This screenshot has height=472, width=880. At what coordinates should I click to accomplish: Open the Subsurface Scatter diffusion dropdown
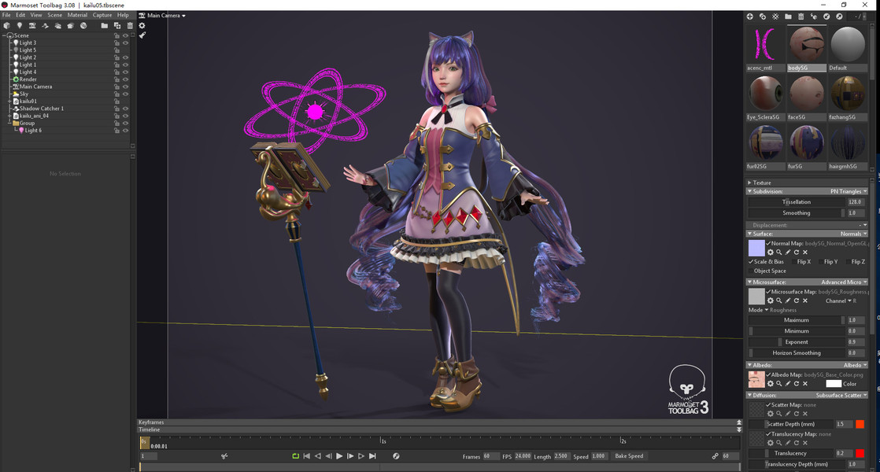(841, 396)
